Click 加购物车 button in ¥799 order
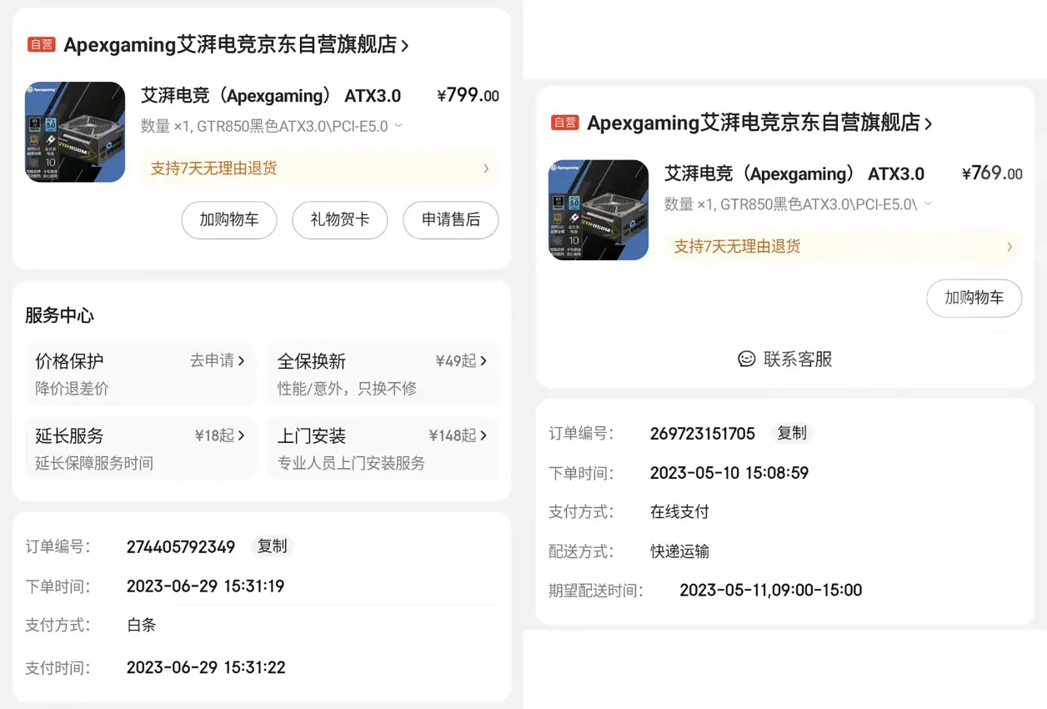 click(x=229, y=220)
